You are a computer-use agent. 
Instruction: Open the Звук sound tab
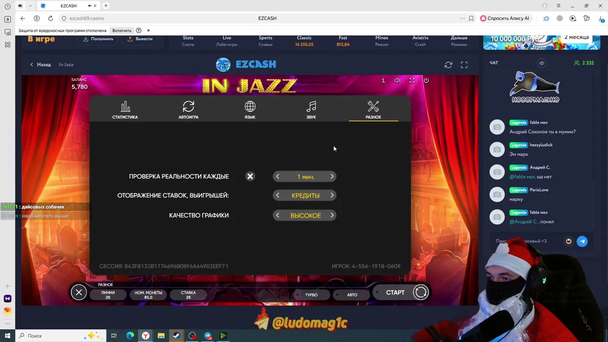click(x=311, y=110)
